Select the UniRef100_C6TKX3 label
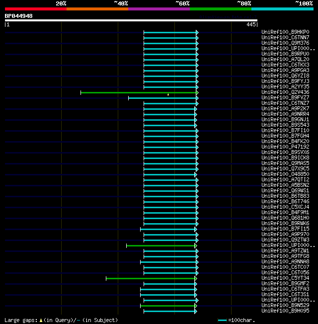Viewport: 318px width, 324px height. click(x=285, y=65)
